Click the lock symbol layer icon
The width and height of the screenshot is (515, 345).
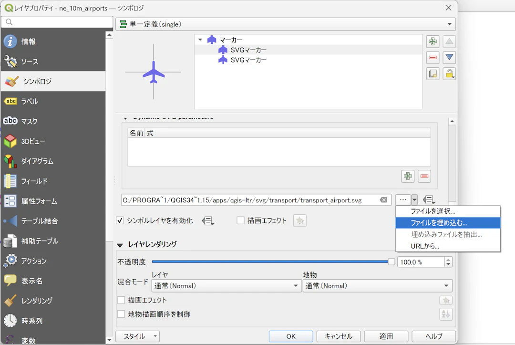click(449, 74)
